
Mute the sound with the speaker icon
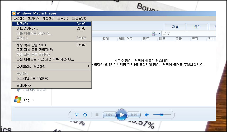[x=147, y=115]
